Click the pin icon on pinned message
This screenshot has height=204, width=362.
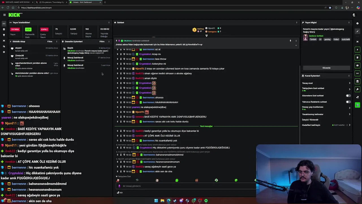pos(290,41)
